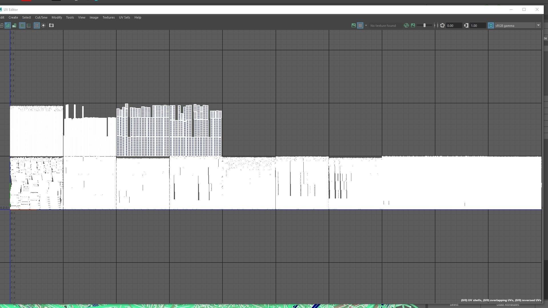Open the Modify menu
Screen dimensions: 548x308
click(57, 17)
